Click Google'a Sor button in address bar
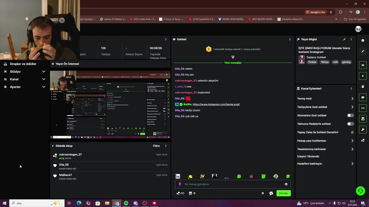Image resolution: width=369 pixels, height=207 pixels. 316,12
